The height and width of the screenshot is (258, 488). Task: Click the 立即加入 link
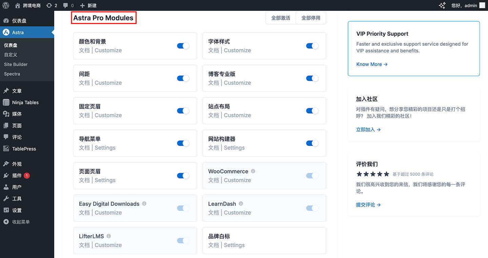368,130
